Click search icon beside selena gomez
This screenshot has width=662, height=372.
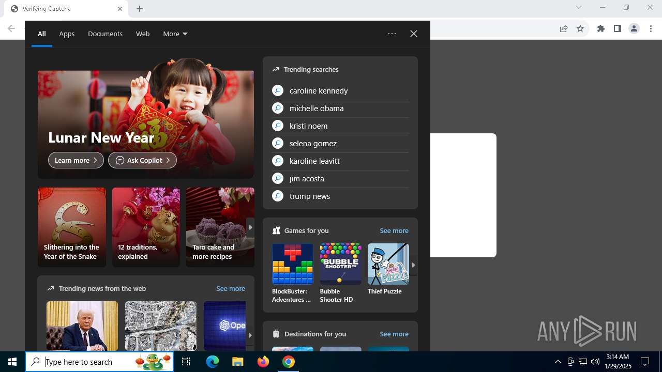pos(278,144)
